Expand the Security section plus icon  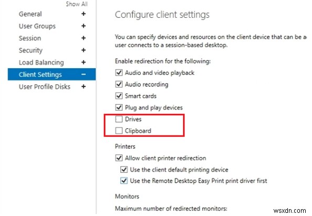tap(84, 50)
